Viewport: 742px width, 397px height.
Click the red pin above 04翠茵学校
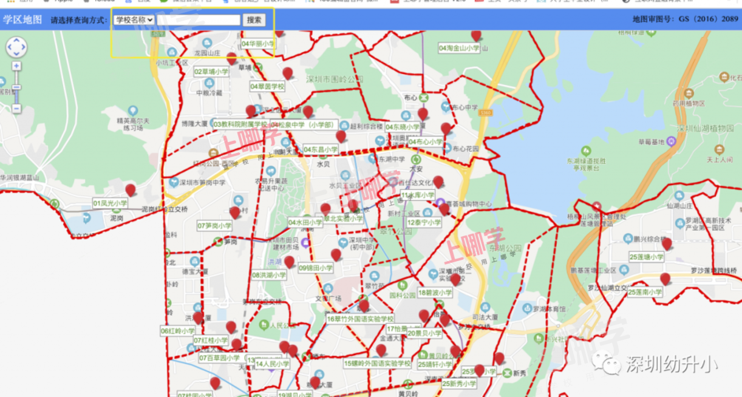coord(288,73)
